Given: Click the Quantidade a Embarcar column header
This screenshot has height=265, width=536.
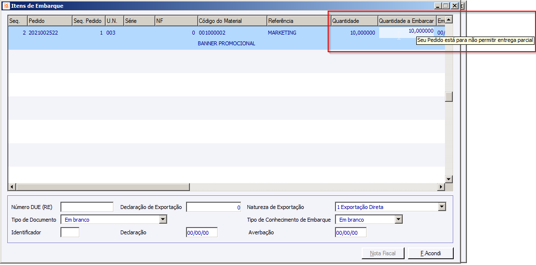Looking at the screenshot, I should tap(407, 21).
